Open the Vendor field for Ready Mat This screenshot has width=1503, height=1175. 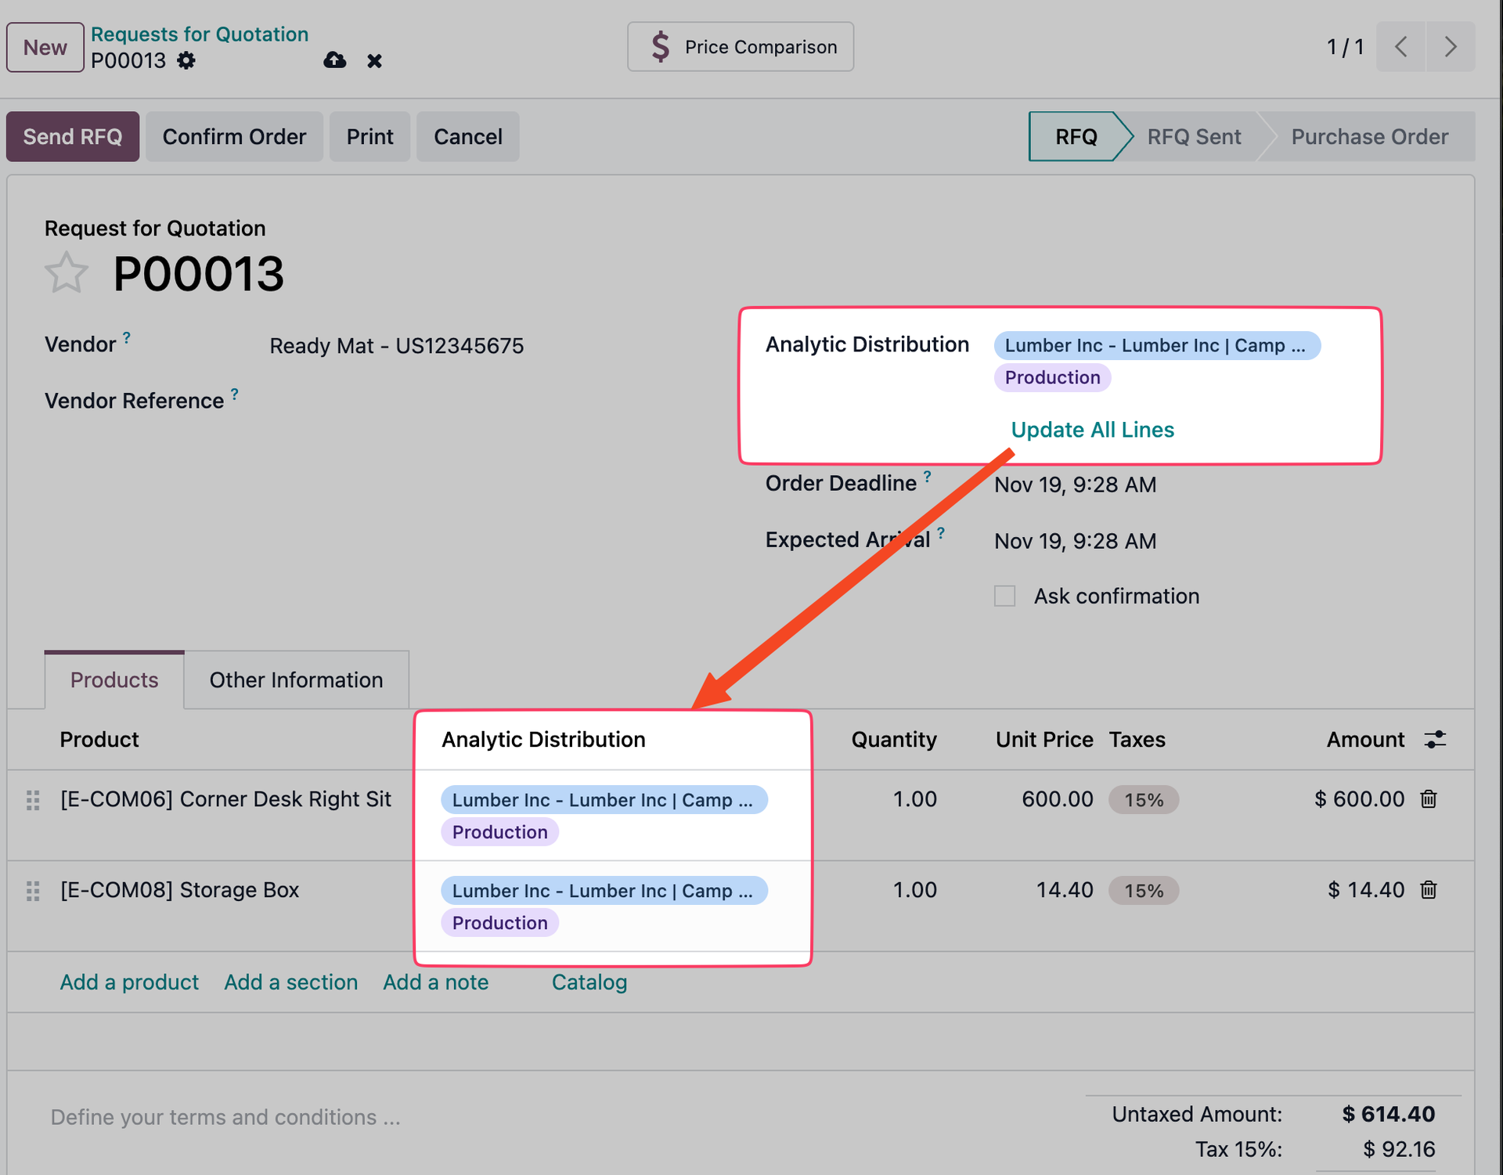(396, 345)
